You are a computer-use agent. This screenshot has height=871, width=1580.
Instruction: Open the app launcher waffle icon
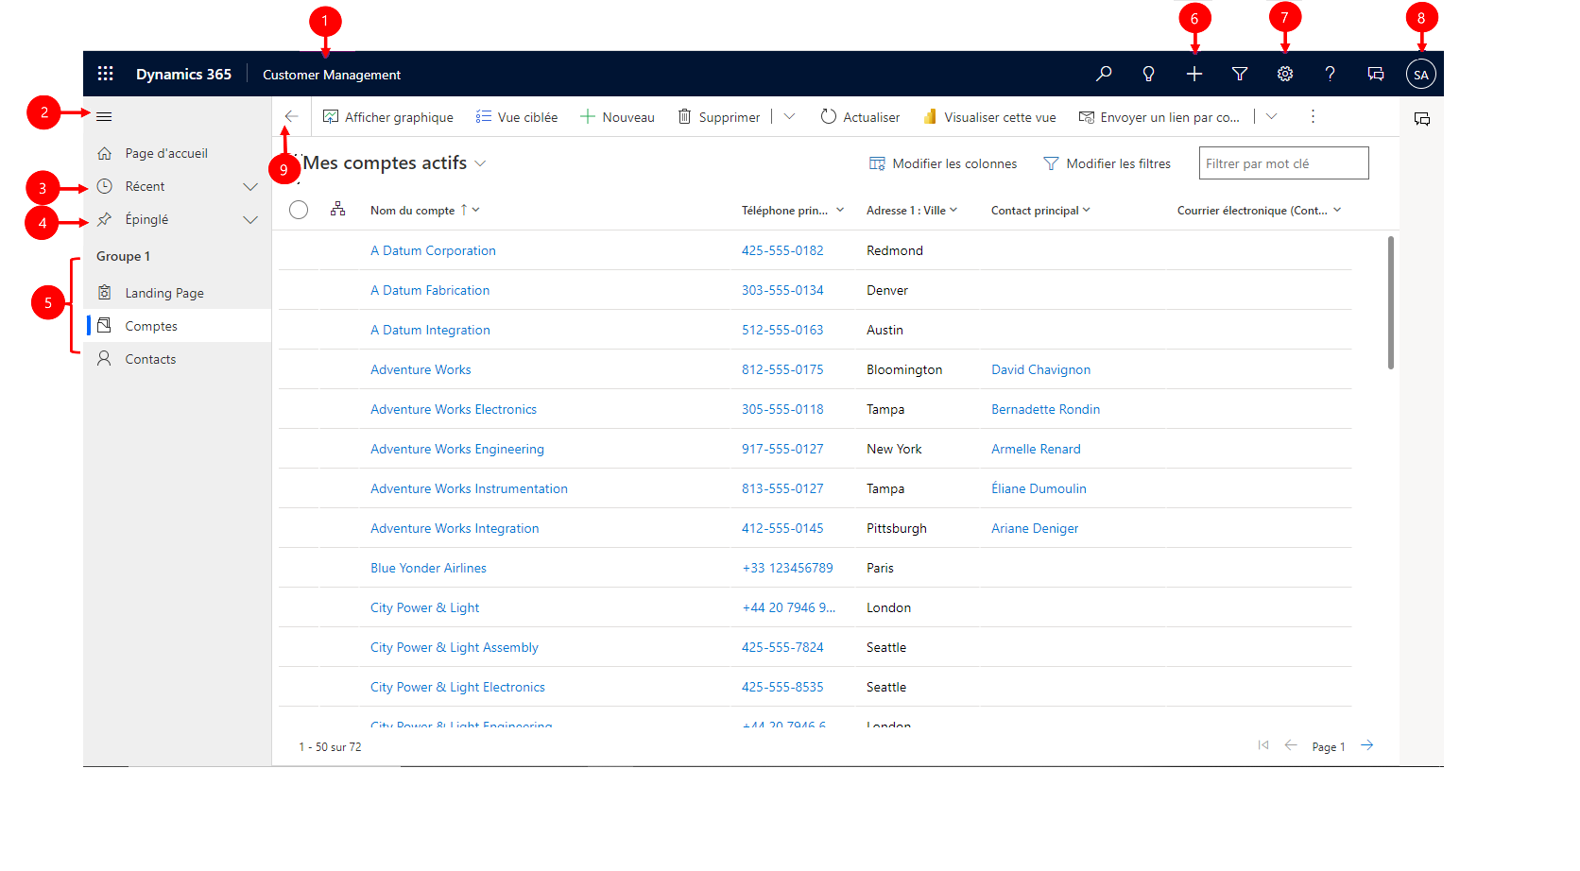(x=106, y=74)
